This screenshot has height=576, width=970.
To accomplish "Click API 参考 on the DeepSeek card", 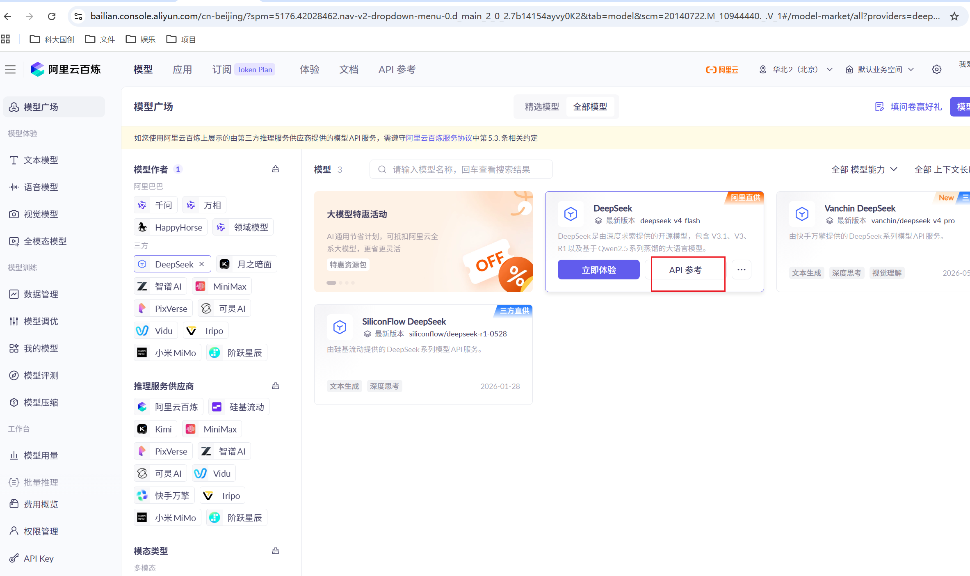I will (x=685, y=270).
